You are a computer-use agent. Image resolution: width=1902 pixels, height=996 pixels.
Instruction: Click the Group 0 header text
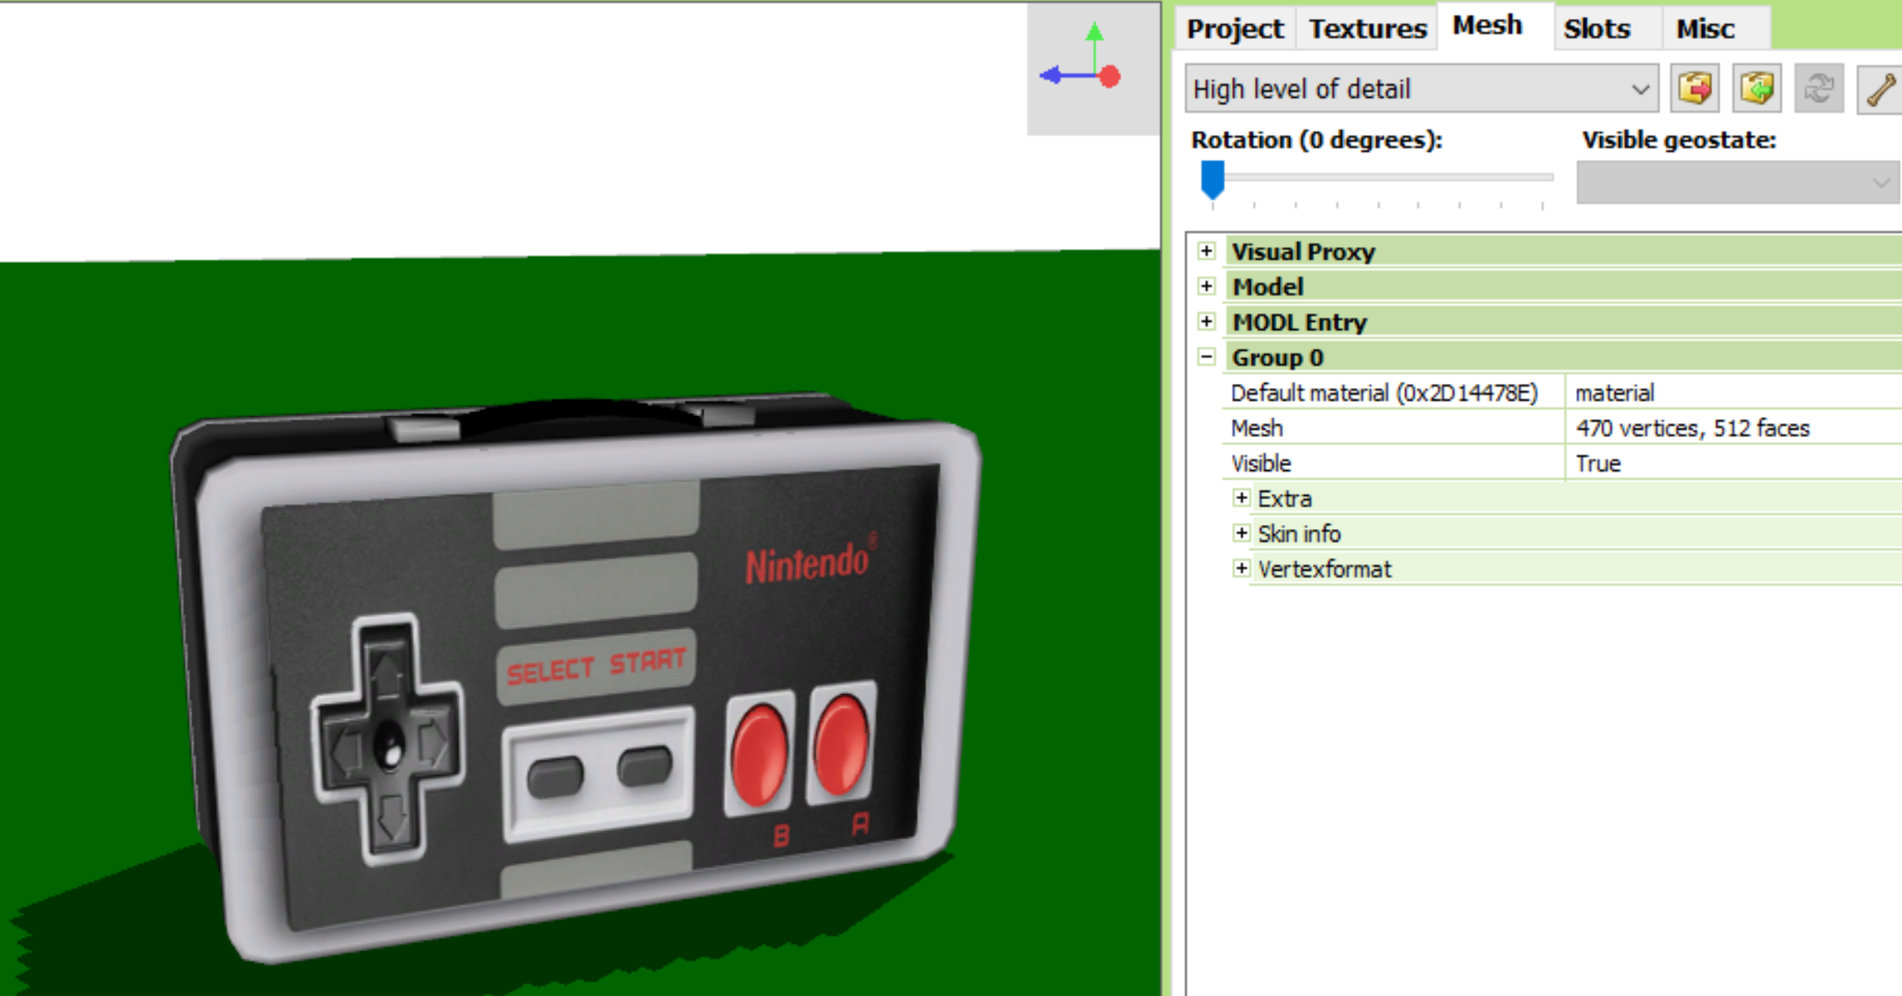[x=1277, y=357]
